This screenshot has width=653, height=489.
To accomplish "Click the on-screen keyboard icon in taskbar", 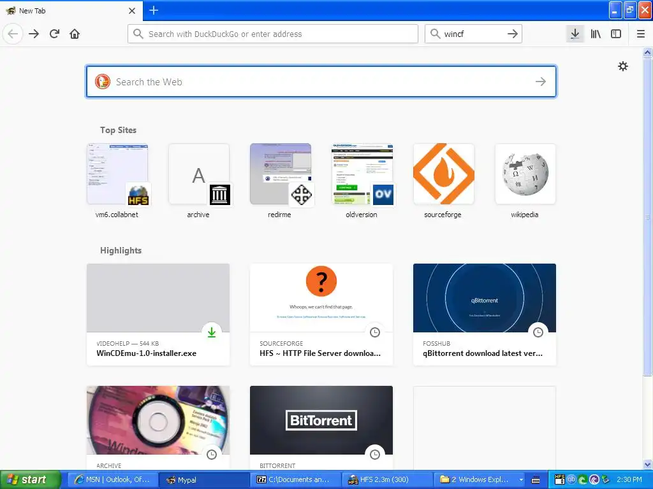I will point(536,480).
